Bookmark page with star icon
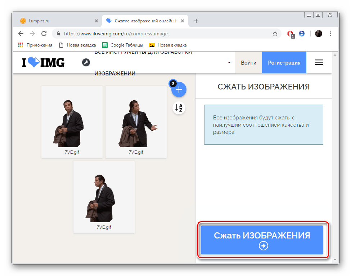351x276 pixels. pyautogui.click(x=275, y=34)
